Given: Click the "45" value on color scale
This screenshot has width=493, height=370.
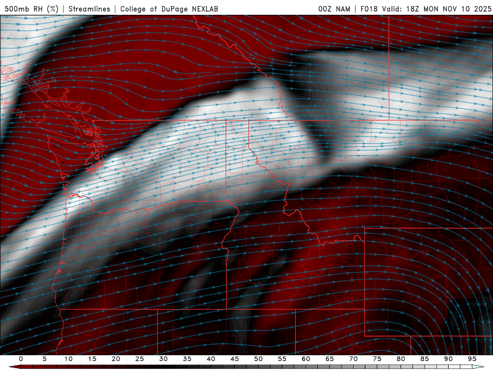Looking at the screenshot, I should point(235,359).
